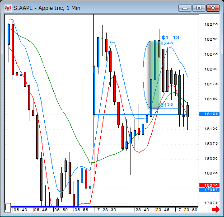Click the blue 18125 price marker
The height and width of the screenshot is (217, 224).
click(209, 114)
